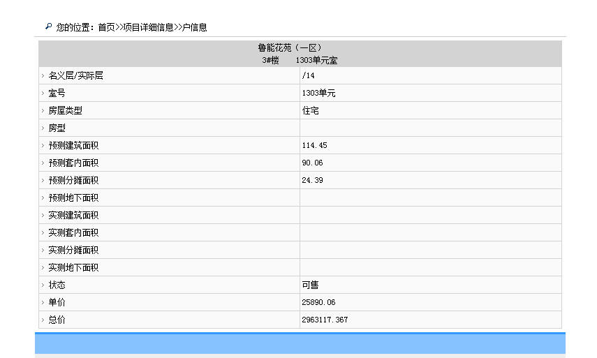This screenshot has height=358, width=597.
Task: Click the 预测建筑面积 row label
Action: (x=73, y=145)
